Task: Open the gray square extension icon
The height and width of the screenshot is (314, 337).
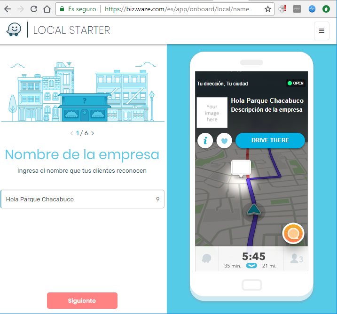Action: pos(297,9)
